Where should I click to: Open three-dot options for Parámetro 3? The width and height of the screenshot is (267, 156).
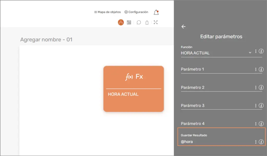[256, 106]
